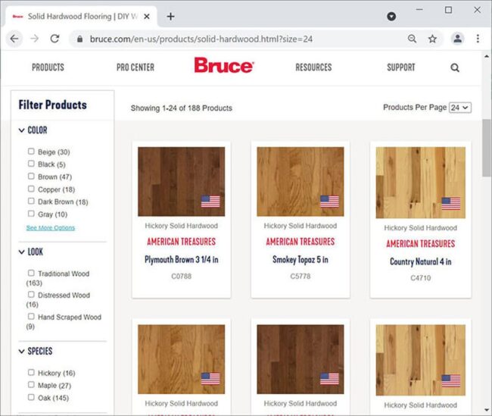Check the Hand Scraped Wood filter
This screenshot has width=492, height=416.
tap(31, 317)
